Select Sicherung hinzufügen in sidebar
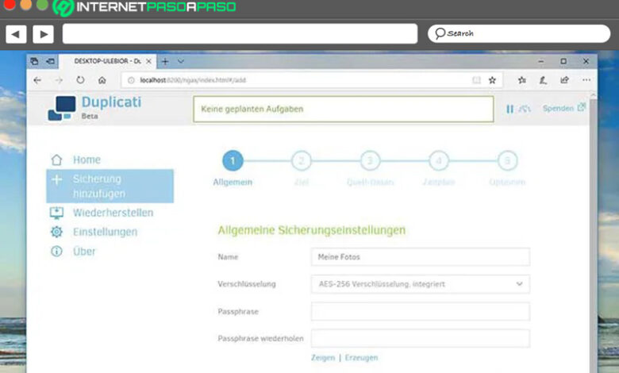 tap(110, 186)
